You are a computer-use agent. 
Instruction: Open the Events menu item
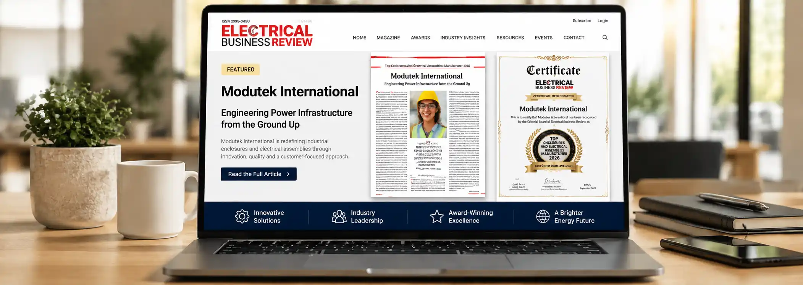[x=544, y=38]
